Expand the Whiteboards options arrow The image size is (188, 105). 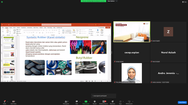[x=133, y=101]
